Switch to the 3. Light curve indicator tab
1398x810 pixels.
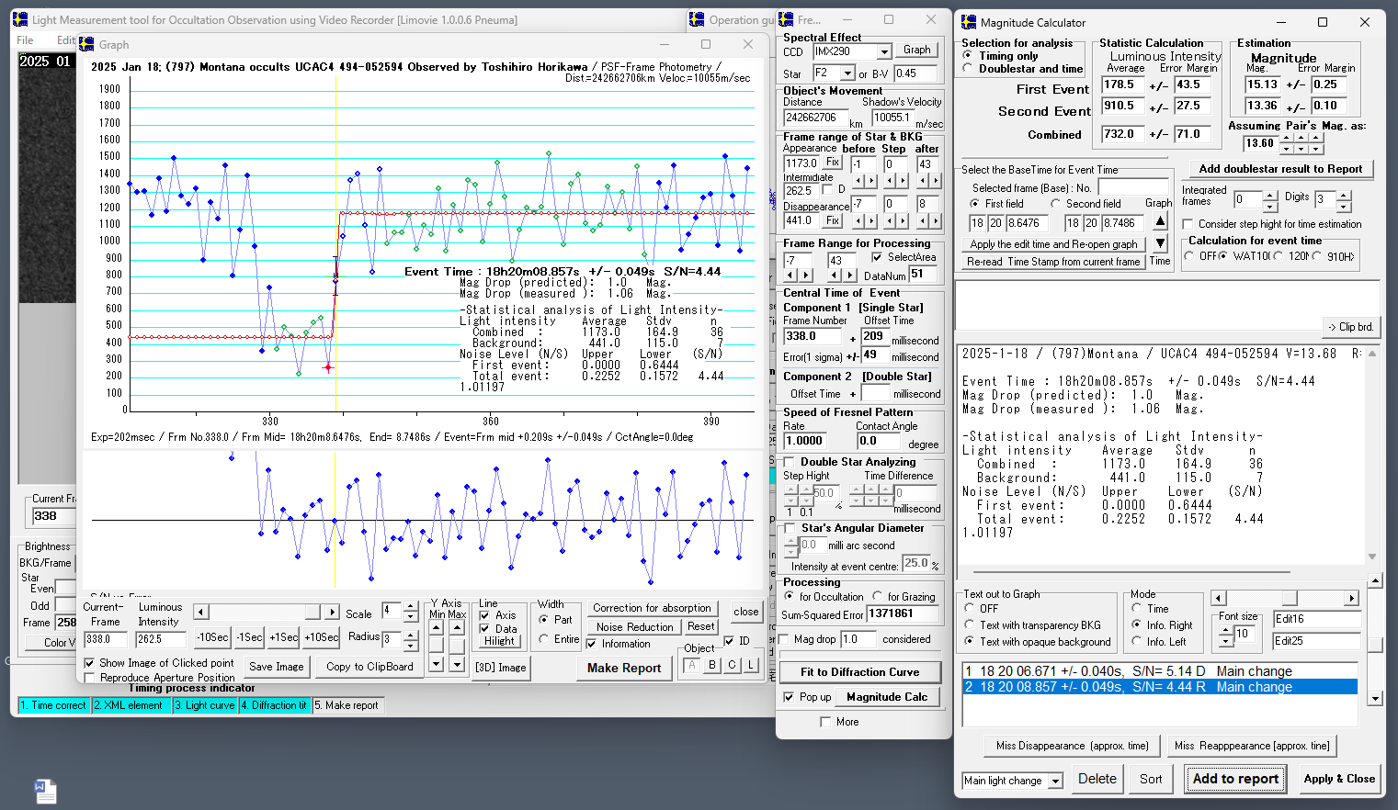tap(205, 705)
